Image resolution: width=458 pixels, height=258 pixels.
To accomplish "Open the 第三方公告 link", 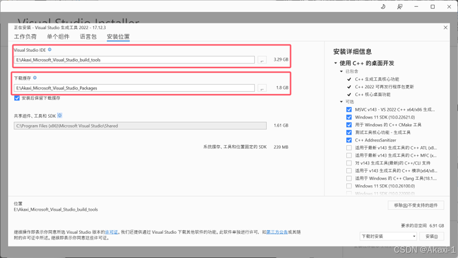I will point(277,232).
